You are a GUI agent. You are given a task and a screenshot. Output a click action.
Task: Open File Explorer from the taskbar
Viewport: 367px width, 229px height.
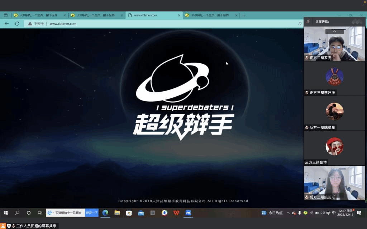point(117,213)
